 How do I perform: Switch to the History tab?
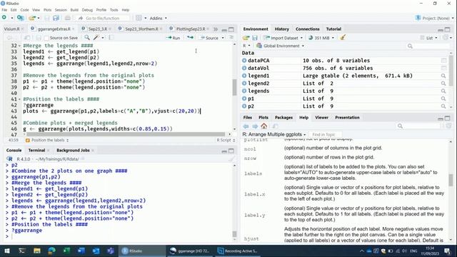click(x=281, y=29)
